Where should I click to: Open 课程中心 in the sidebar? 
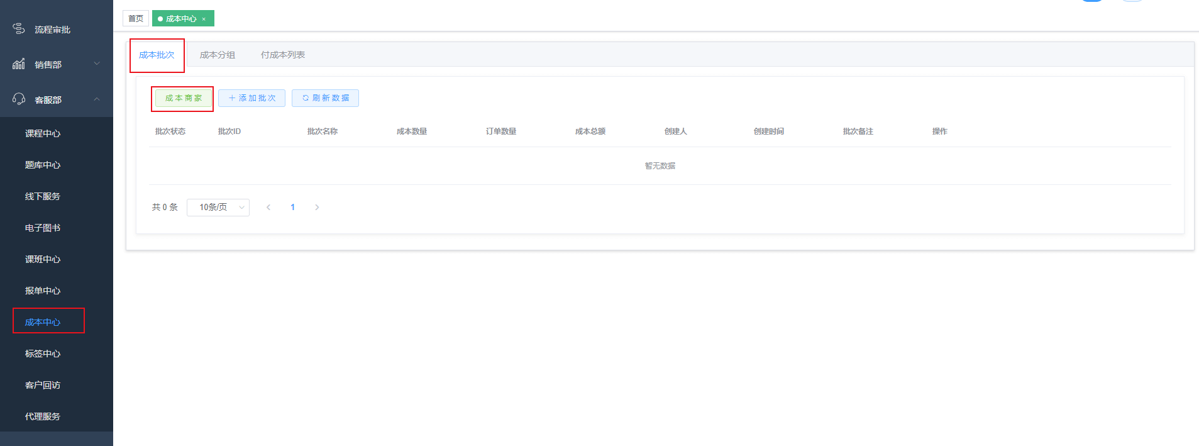coord(43,133)
